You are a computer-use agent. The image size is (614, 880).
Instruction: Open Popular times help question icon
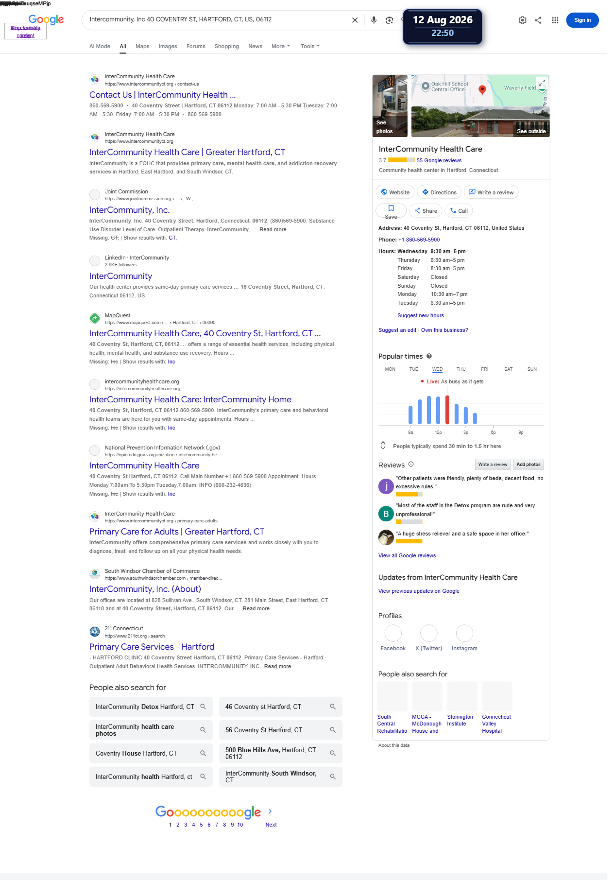pos(429,356)
